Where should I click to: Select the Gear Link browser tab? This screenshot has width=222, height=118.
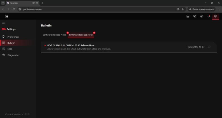coord(22,3)
